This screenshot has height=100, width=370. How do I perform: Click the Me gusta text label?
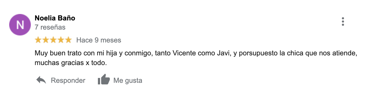coord(128,80)
